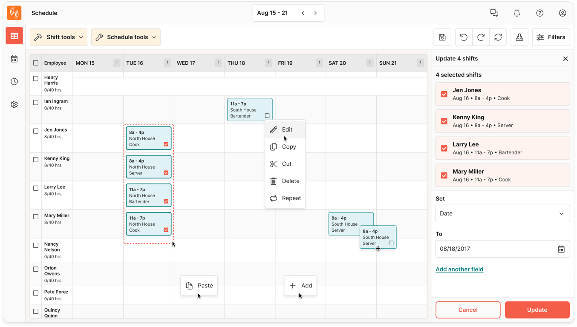This screenshot has height=327, width=577.
Task: Open SAT 20 column options menu
Action: tap(370, 63)
